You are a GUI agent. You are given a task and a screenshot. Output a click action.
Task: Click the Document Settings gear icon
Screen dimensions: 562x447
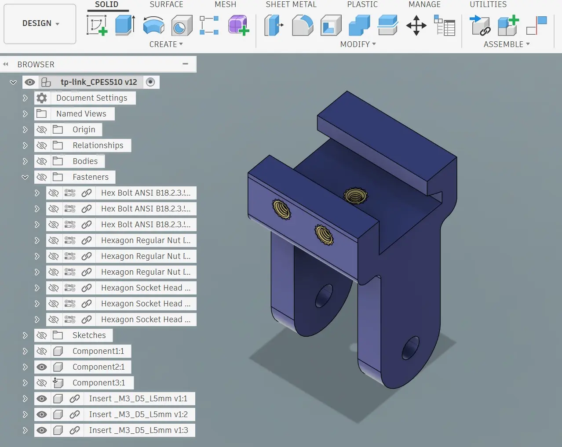(x=42, y=98)
